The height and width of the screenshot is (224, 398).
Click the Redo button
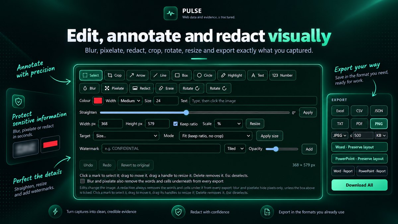point(107,165)
